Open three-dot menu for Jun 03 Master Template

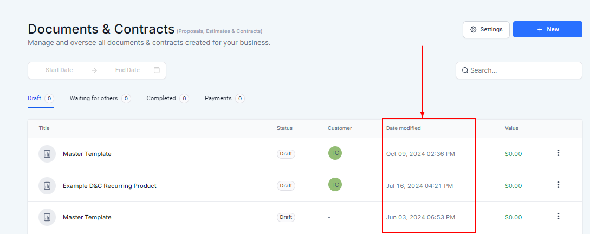[x=559, y=216]
